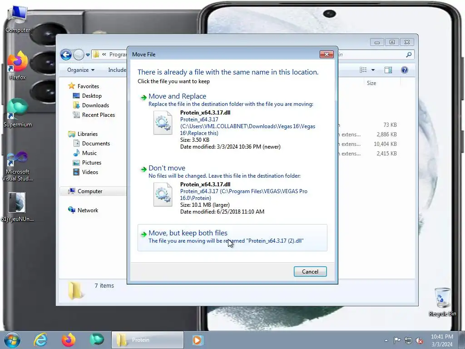Close the Move File dialog
Image resolution: width=465 pixels, height=349 pixels.
326,55
